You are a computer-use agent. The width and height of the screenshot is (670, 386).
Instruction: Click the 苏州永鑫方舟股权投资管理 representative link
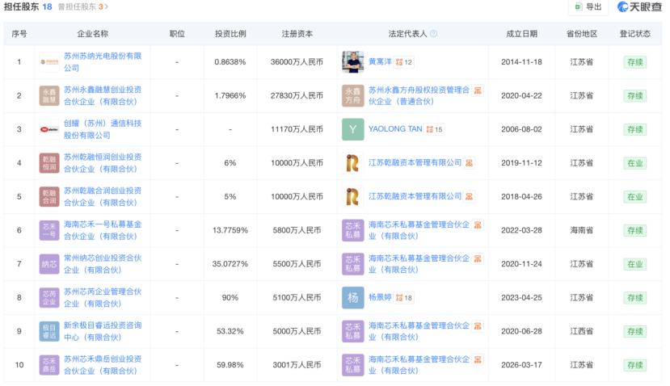pyautogui.click(x=419, y=95)
